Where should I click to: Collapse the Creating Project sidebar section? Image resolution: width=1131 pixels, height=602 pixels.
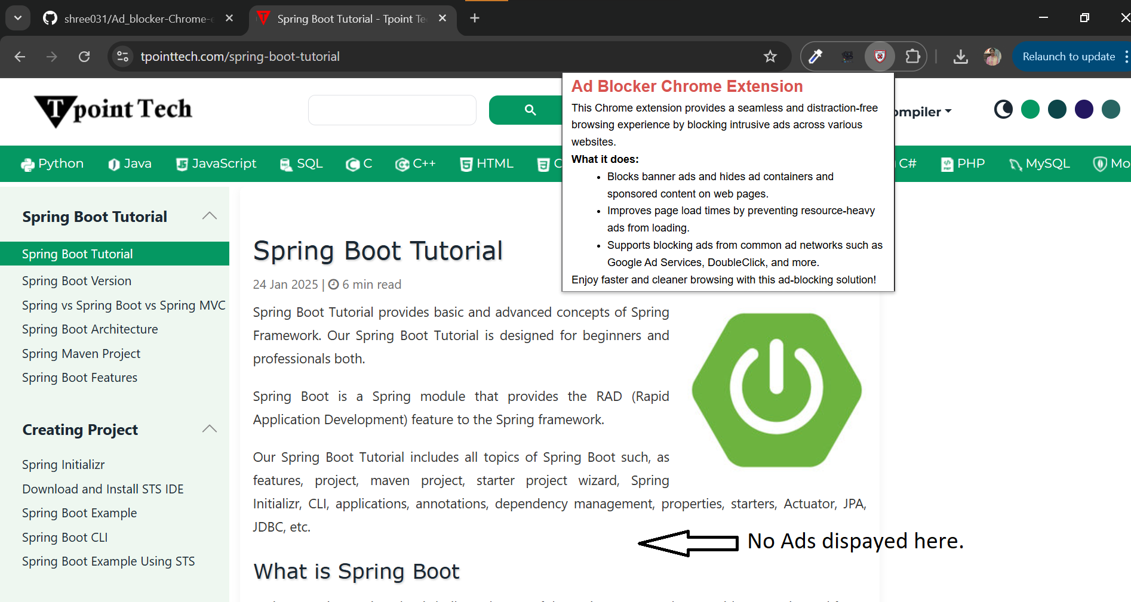click(x=210, y=429)
